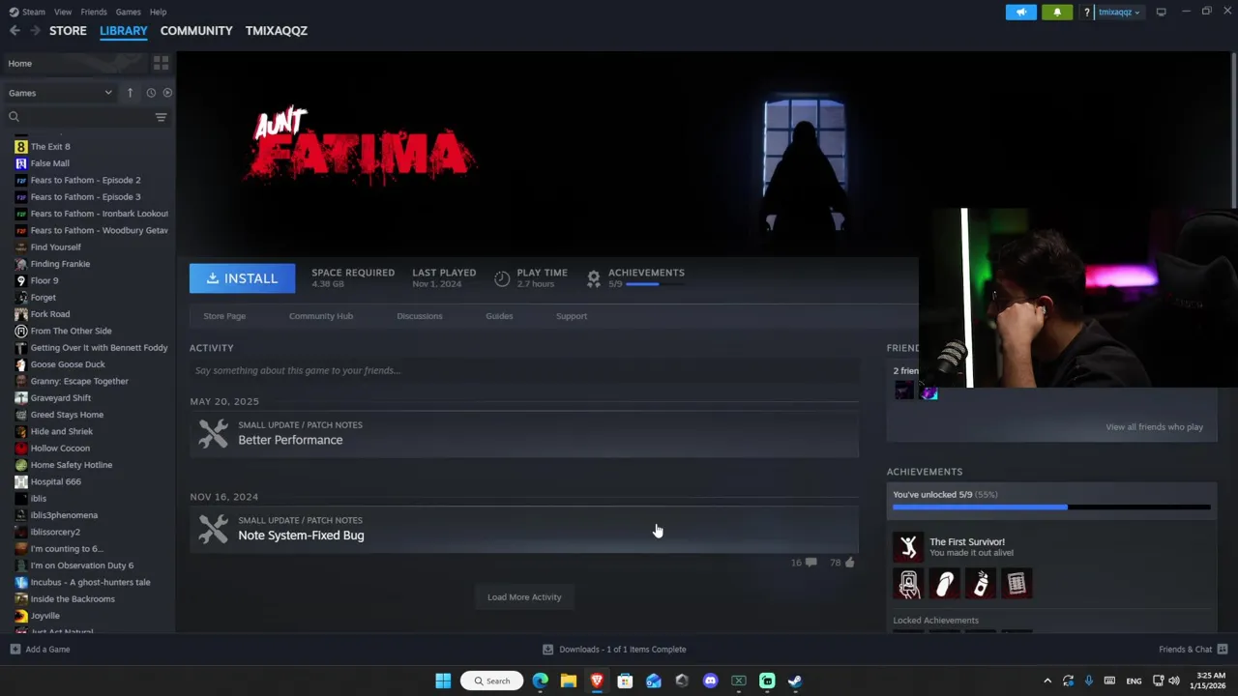This screenshot has height=696, width=1238.
Task: Filter ready-to-play games via play icon
Action: 167,93
